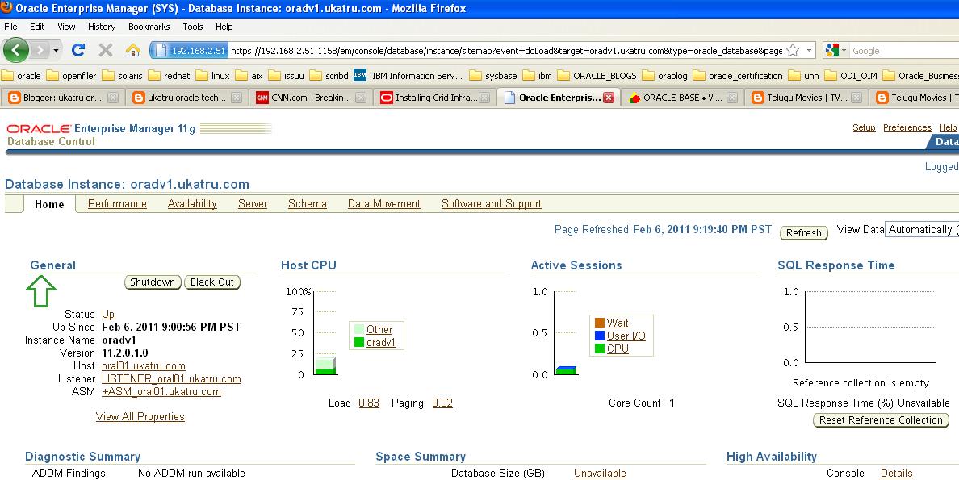Click the Shutdown button
Viewport: 959px width, 480px height.
pyautogui.click(x=153, y=282)
